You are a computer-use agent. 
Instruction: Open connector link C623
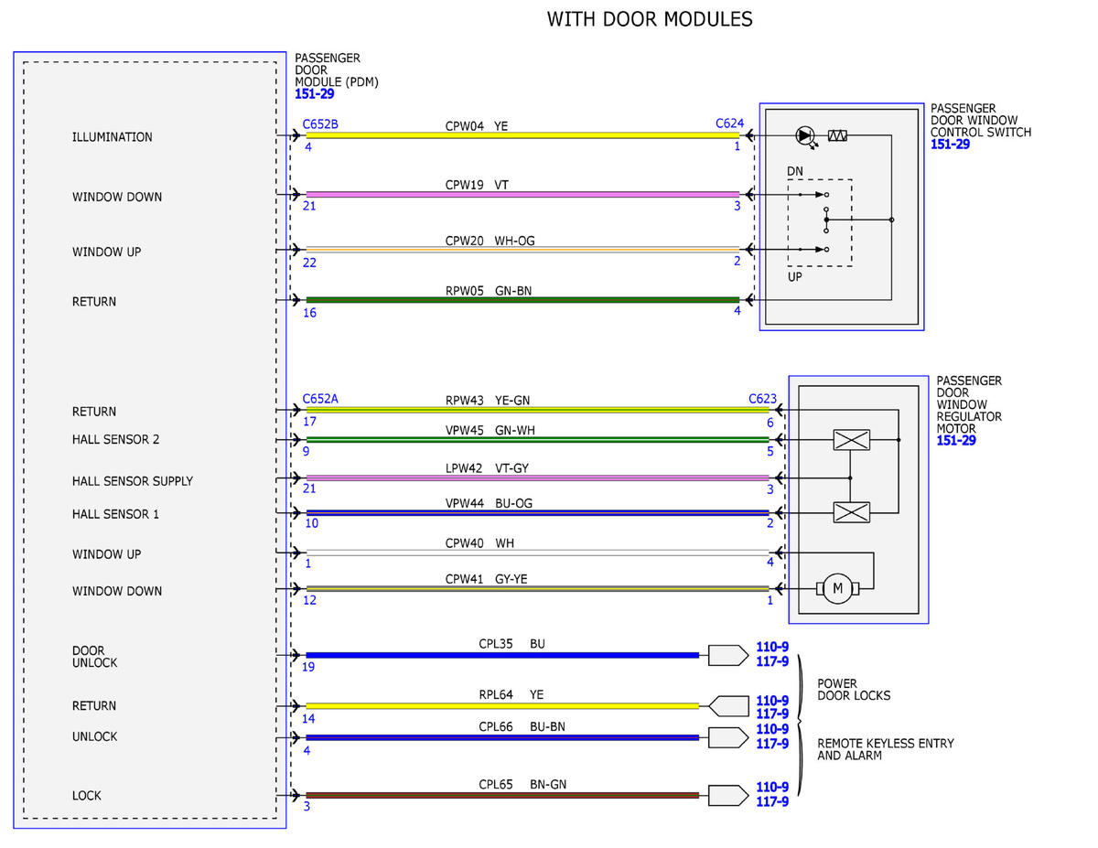pyautogui.click(x=762, y=399)
